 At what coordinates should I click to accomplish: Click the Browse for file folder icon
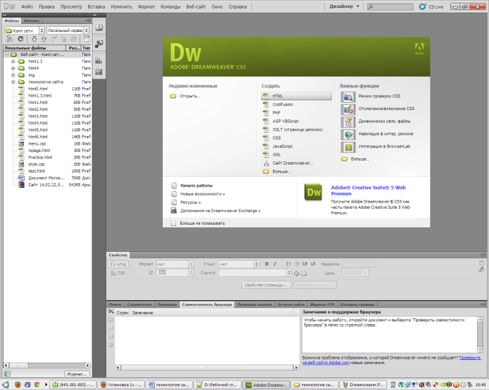pyautogui.click(x=304, y=273)
